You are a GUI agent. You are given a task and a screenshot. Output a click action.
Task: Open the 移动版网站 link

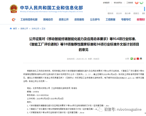[x=118, y=3]
